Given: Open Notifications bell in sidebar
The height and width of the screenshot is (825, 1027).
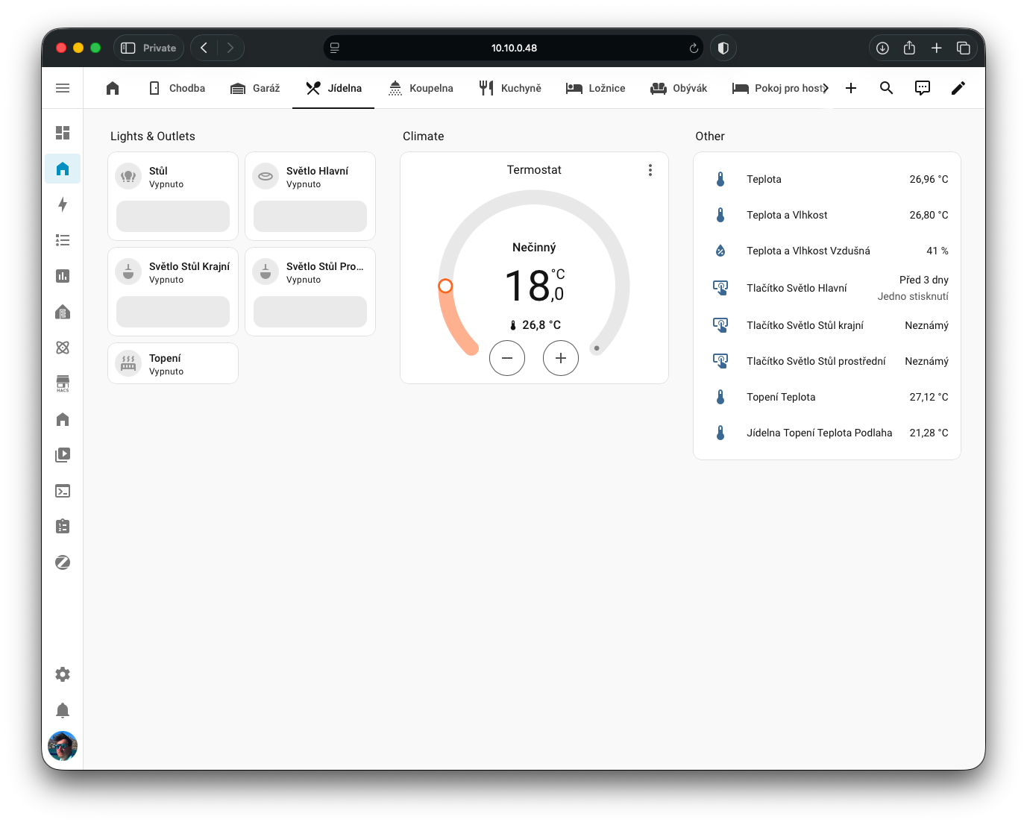Looking at the screenshot, I should click(63, 710).
